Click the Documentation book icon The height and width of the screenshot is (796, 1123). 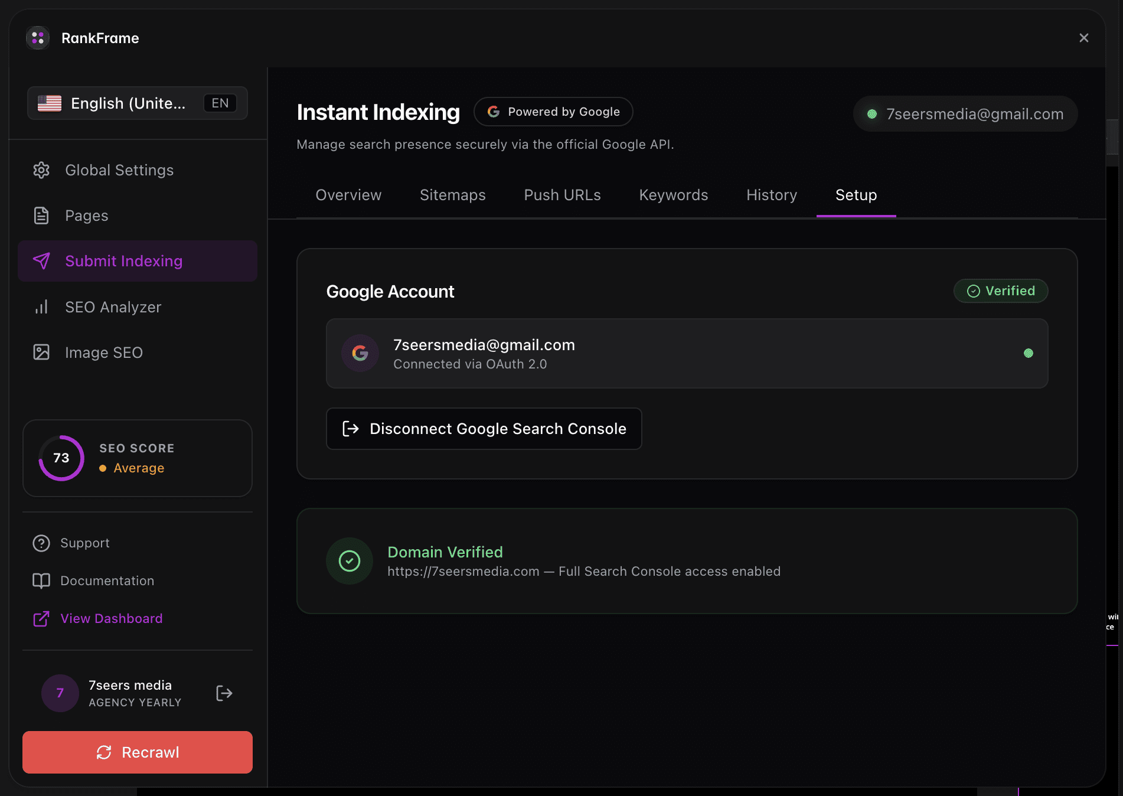[x=41, y=581]
